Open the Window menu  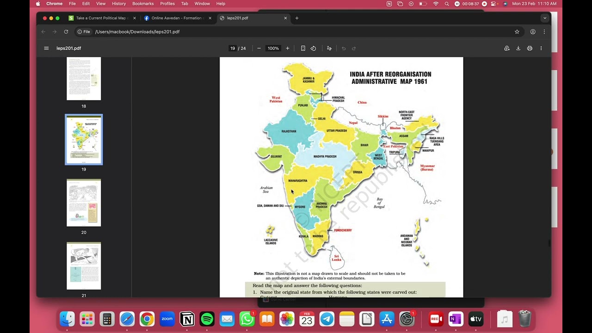(202, 4)
